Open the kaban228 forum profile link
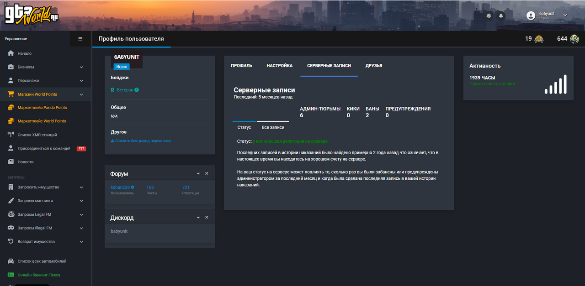 120,187
